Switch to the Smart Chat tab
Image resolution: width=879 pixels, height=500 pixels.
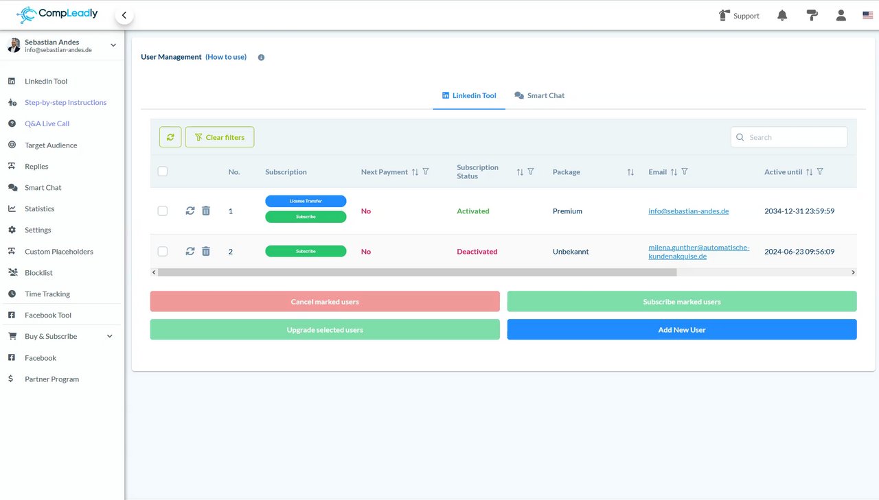click(x=540, y=95)
